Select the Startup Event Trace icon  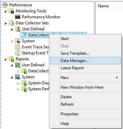click(18, 53)
